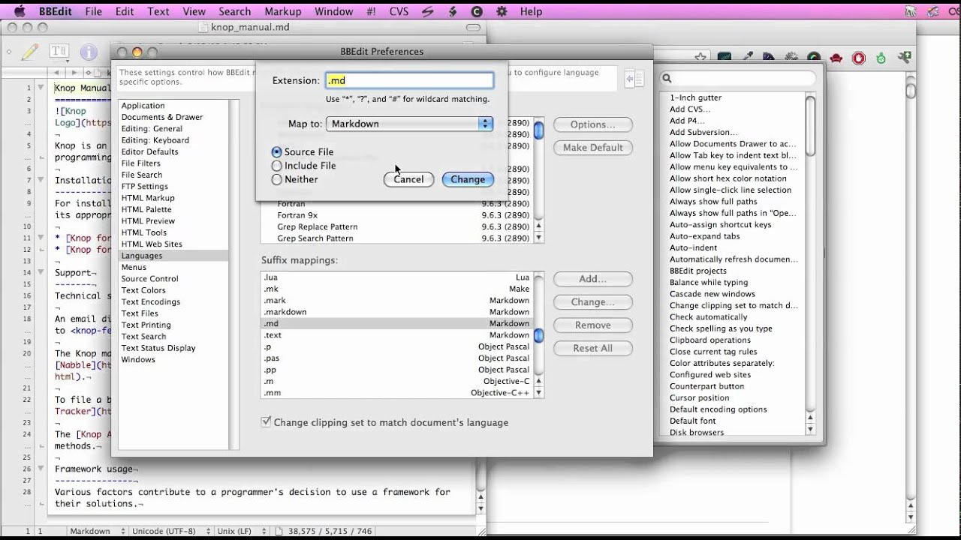Click the green robot extension icon
Image resolution: width=961 pixels, height=540 pixels.
click(x=881, y=58)
